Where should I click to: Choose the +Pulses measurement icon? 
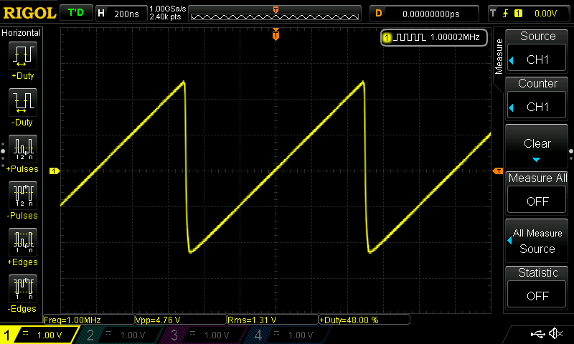click(x=22, y=150)
